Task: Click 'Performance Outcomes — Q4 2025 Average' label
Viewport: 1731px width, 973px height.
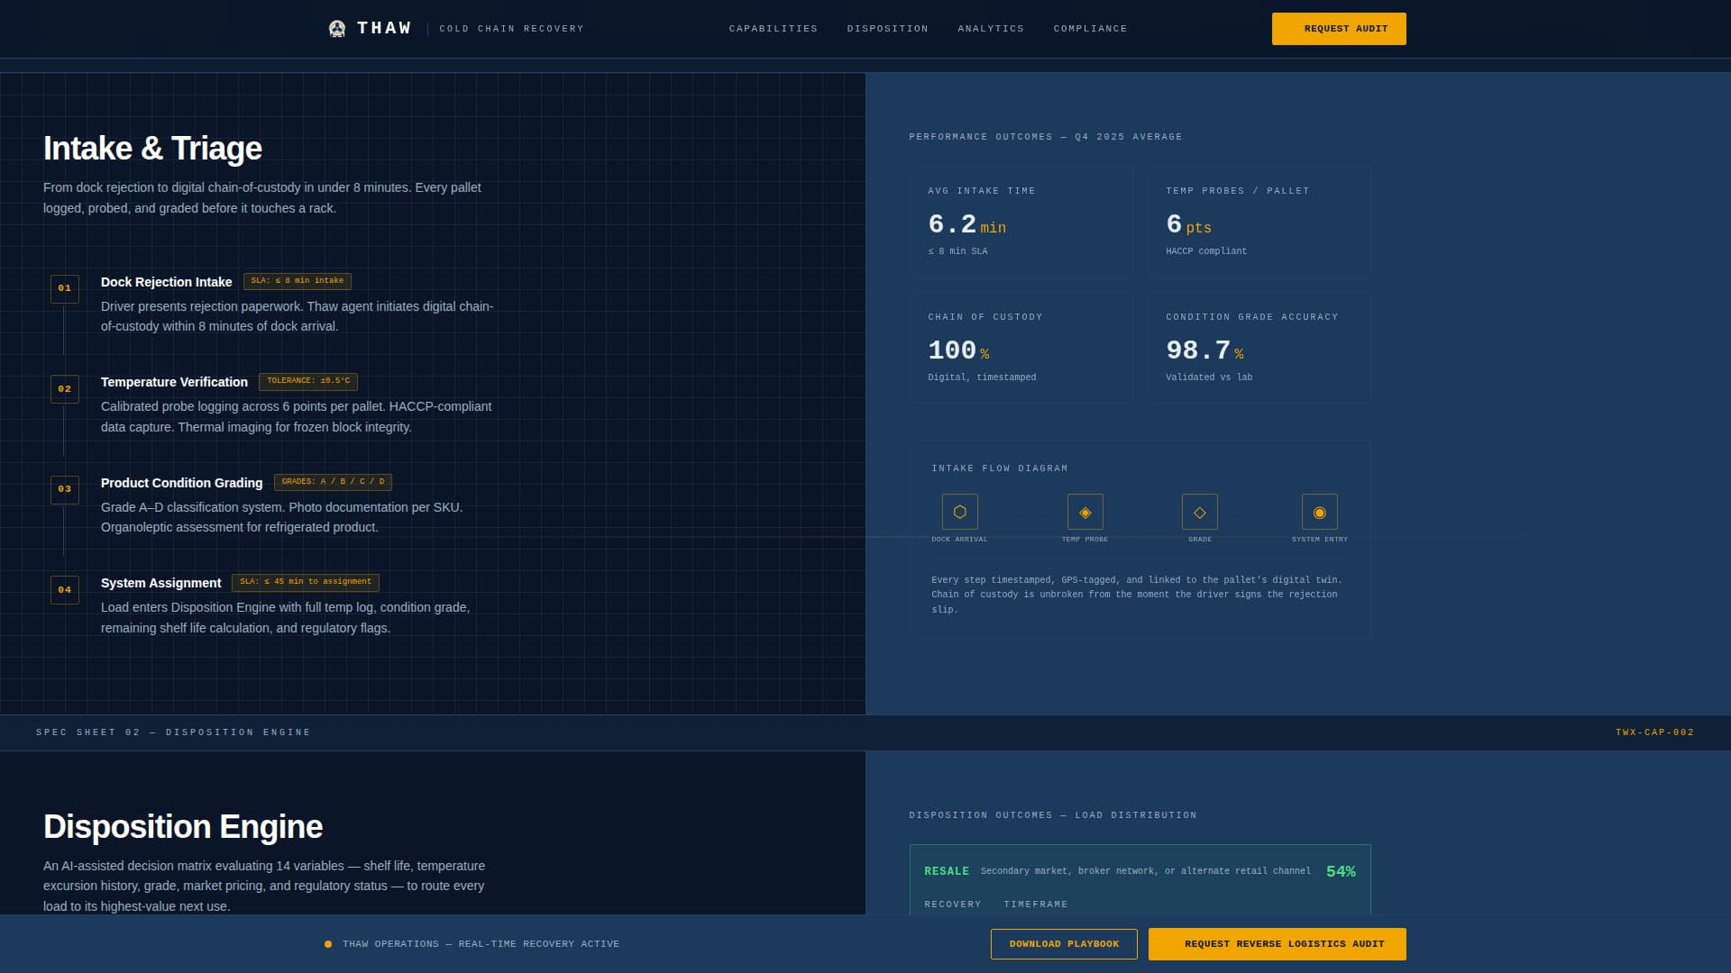Action: coord(1046,137)
